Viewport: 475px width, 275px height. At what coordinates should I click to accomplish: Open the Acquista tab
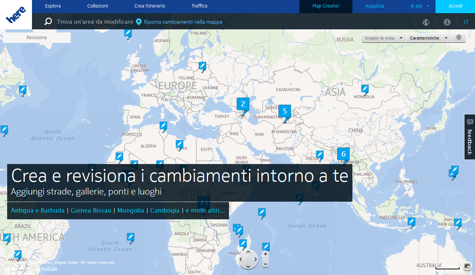tap(375, 6)
